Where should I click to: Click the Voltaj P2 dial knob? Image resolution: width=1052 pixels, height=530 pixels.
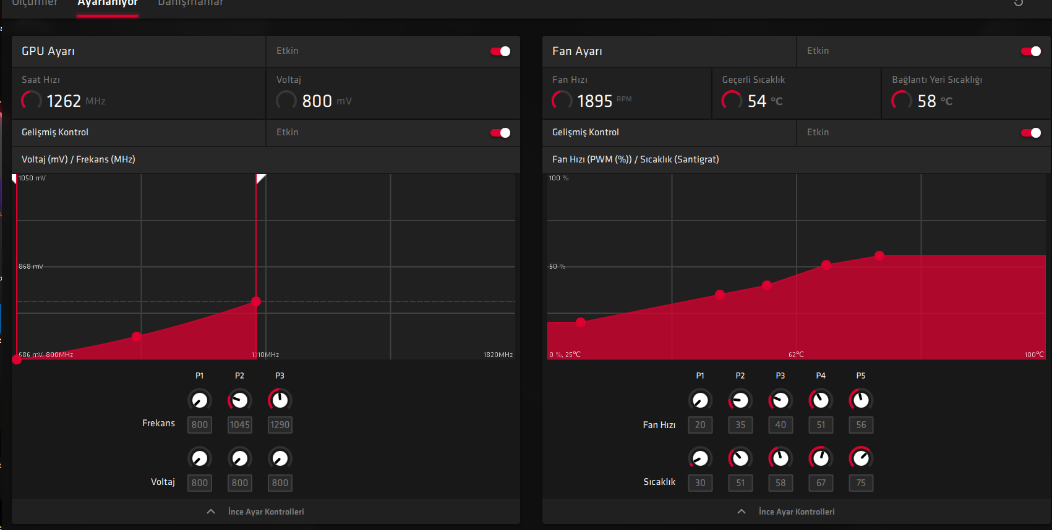pyautogui.click(x=239, y=458)
